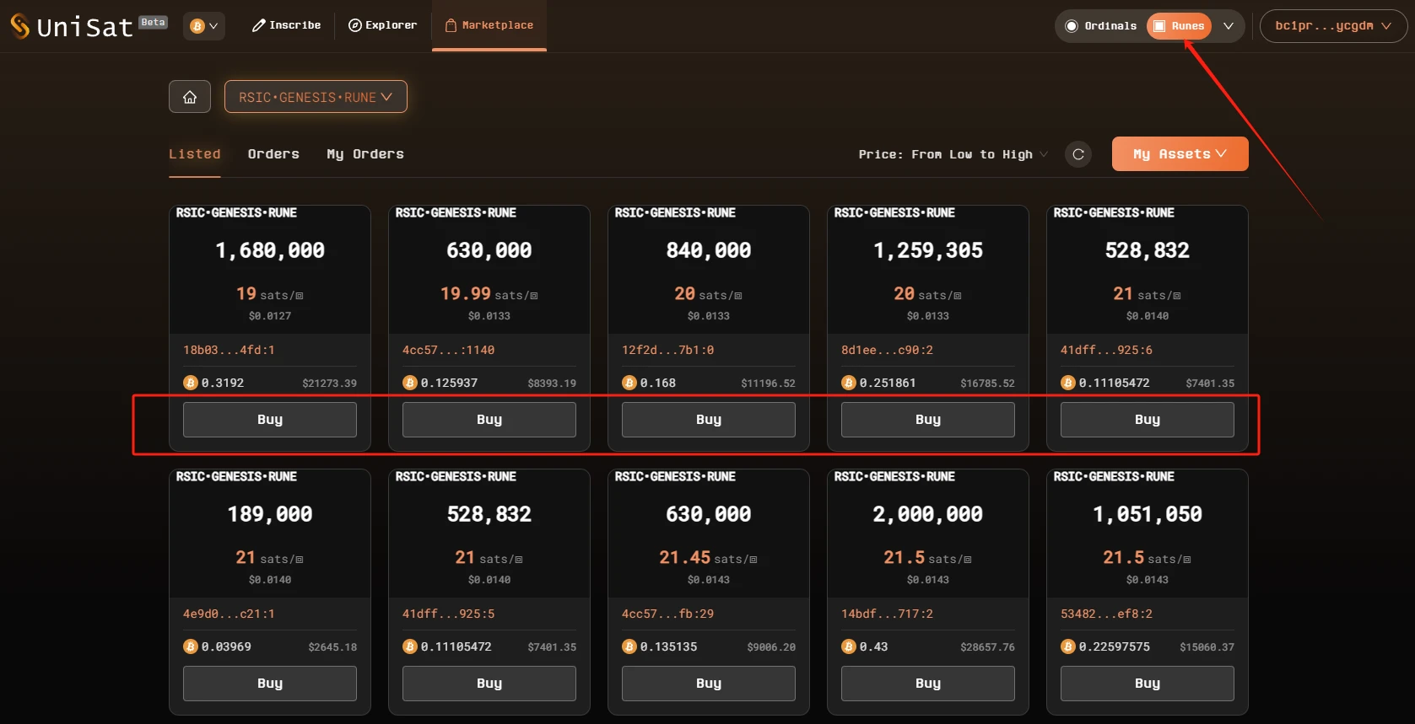Buy the 2,000,000 rune listing
Viewport: 1415px width, 724px height.
click(928, 684)
